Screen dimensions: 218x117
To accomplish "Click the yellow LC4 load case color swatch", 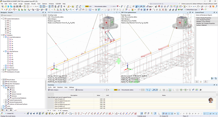I will (x=87, y=7).
